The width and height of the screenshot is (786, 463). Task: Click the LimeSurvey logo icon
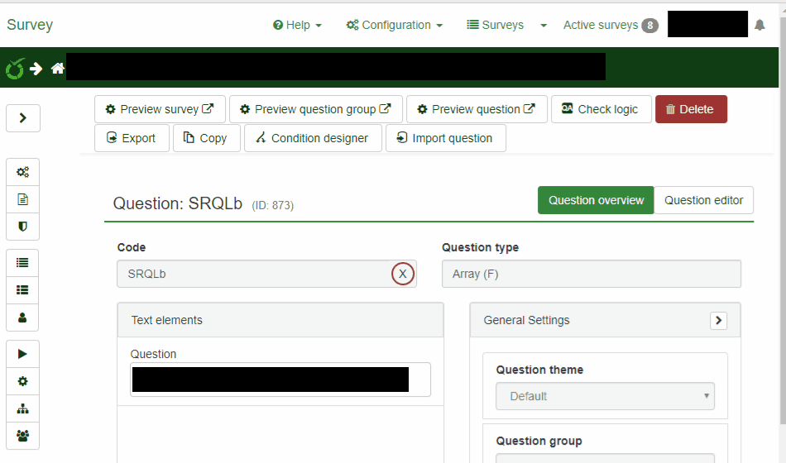pos(15,69)
